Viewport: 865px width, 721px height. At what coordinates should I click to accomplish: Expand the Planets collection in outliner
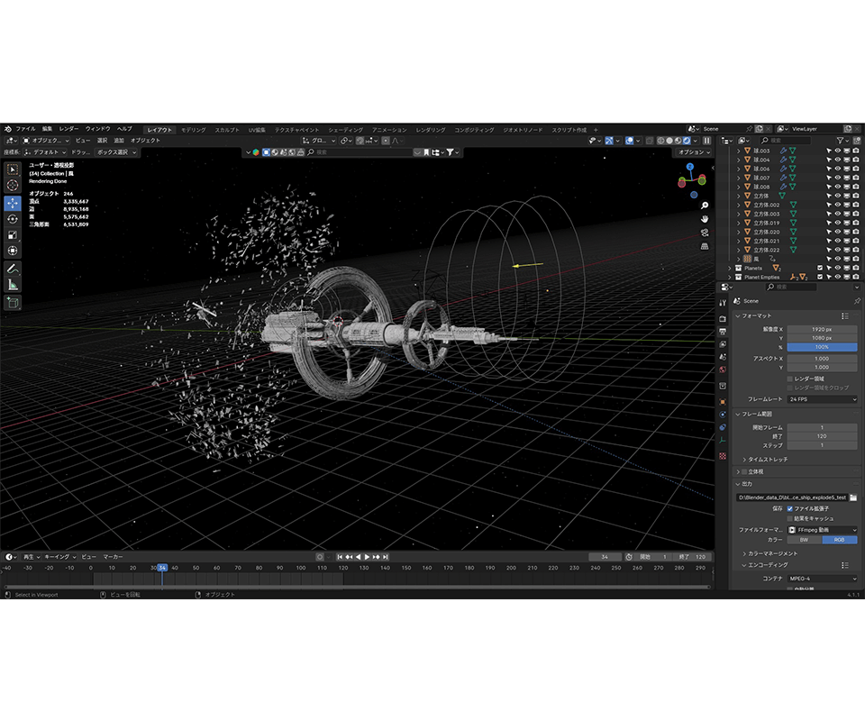point(729,268)
